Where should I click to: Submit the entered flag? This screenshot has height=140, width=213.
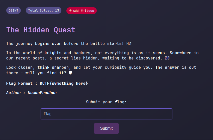(106, 128)
